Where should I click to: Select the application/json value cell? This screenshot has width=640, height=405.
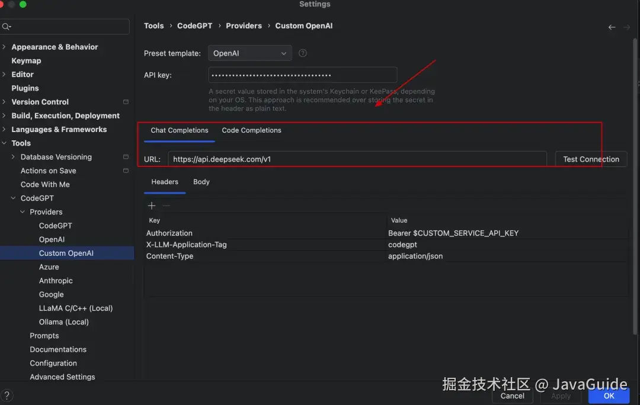coord(507,256)
